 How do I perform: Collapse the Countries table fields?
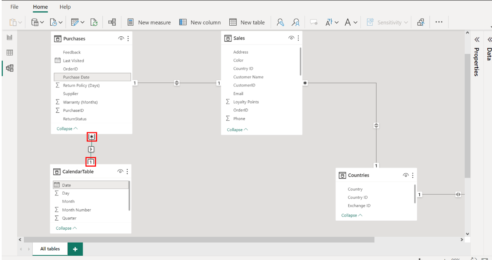tap(352, 215)
